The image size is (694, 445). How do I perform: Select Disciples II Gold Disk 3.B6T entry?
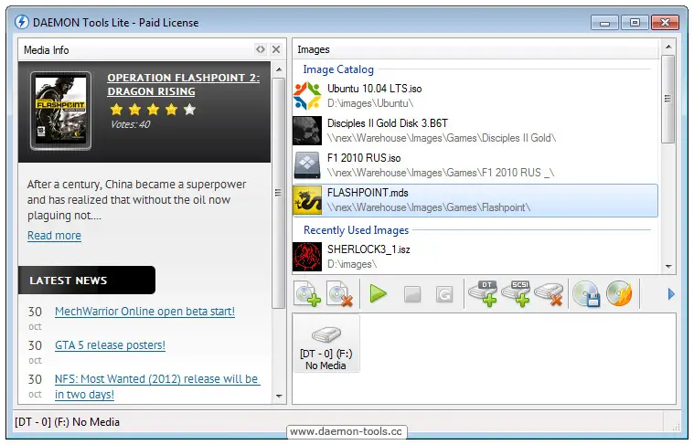click(x=388, y=123)
